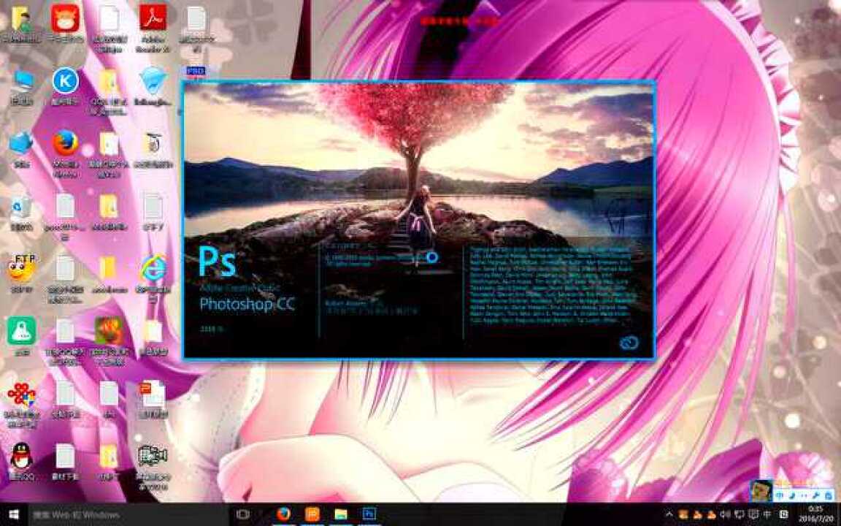Open Task View from the taskbar
Viewport: 841px width, 526px height.
coord(243,514)
